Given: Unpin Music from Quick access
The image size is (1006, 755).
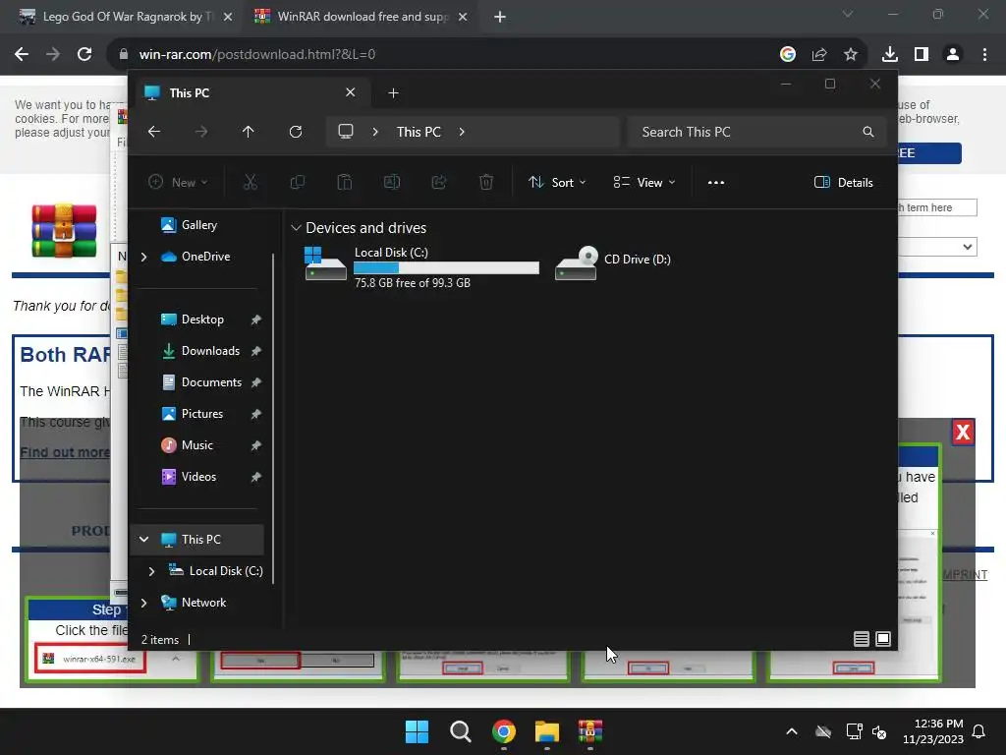Looking at the screenshot, I should (x=256, y=445).
